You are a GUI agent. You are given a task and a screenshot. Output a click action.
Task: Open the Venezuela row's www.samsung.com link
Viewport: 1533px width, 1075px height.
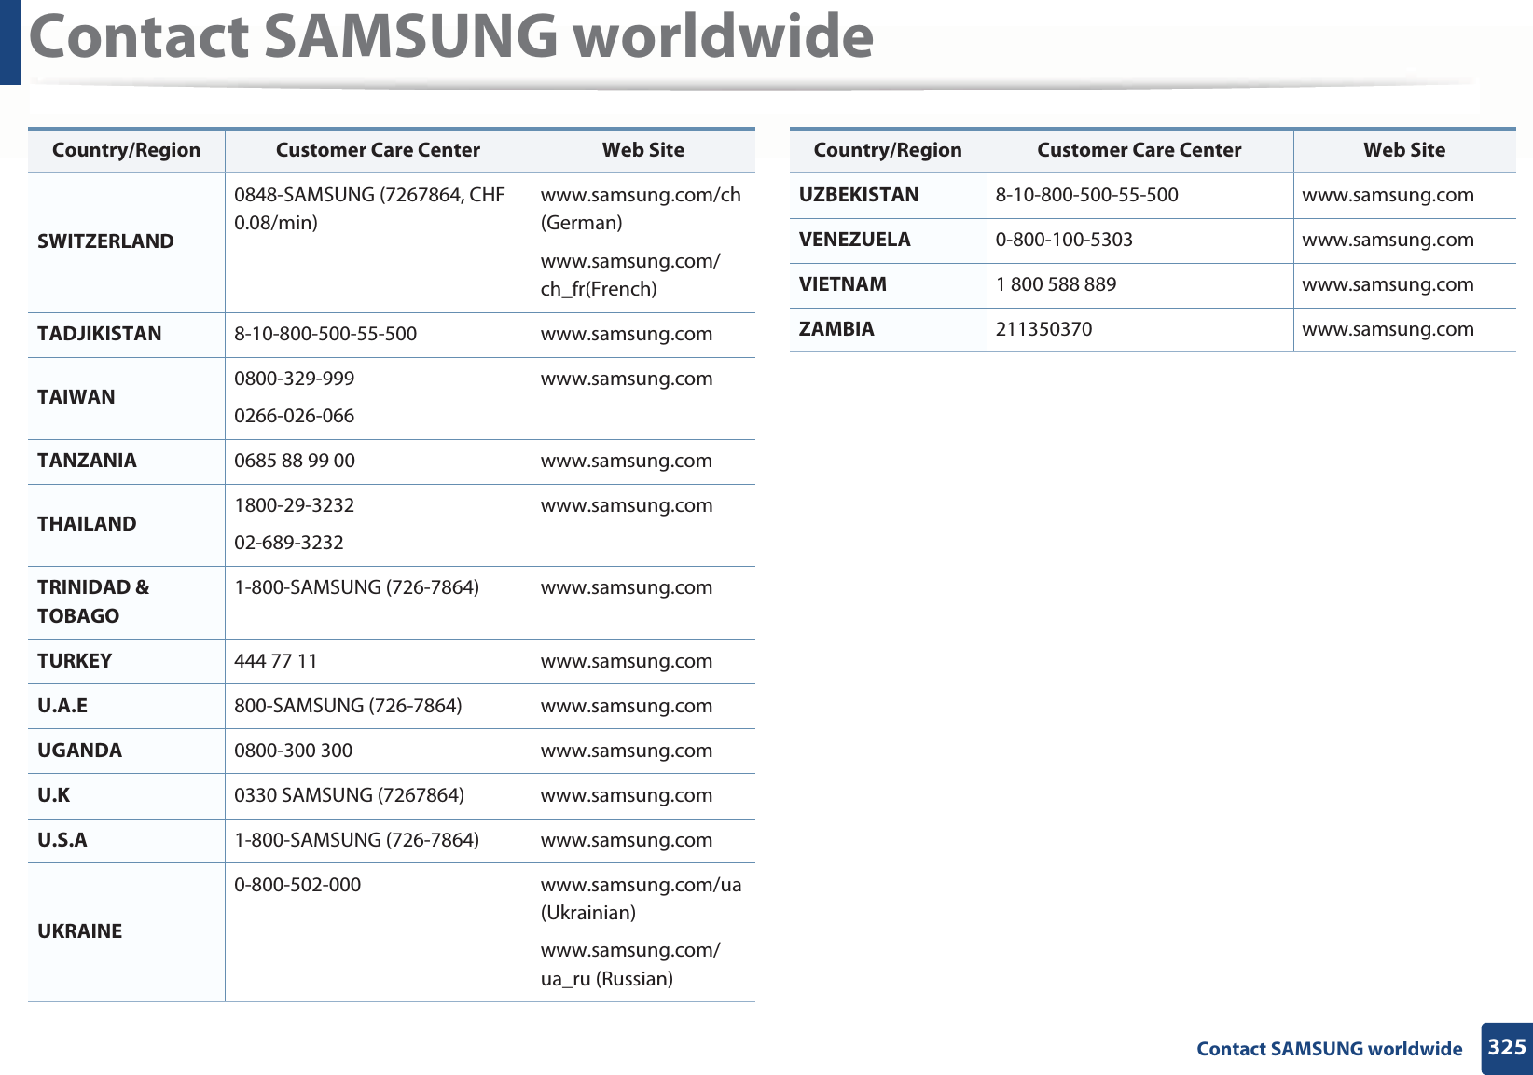(1388, 240)
